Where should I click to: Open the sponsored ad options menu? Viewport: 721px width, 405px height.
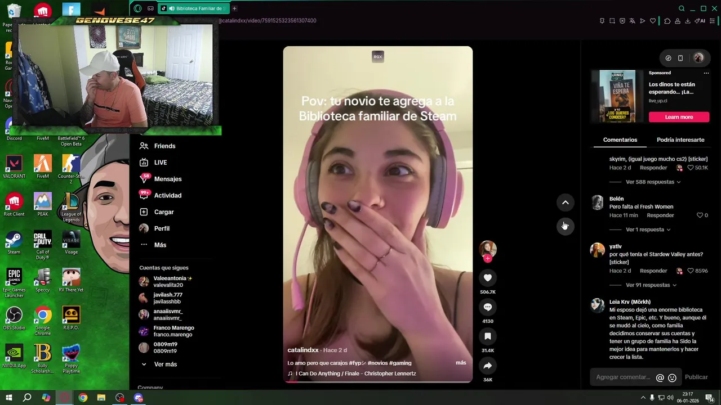(x=706, y=73)
